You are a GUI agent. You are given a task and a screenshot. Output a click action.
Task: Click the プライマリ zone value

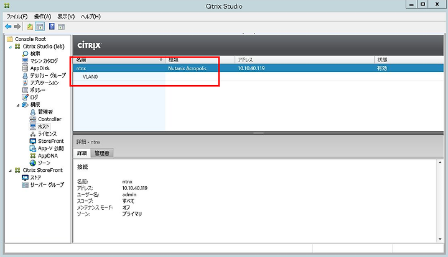[132, 214]
